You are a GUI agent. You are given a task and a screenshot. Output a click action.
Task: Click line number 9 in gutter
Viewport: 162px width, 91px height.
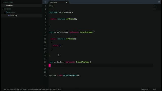coord(46,32)
